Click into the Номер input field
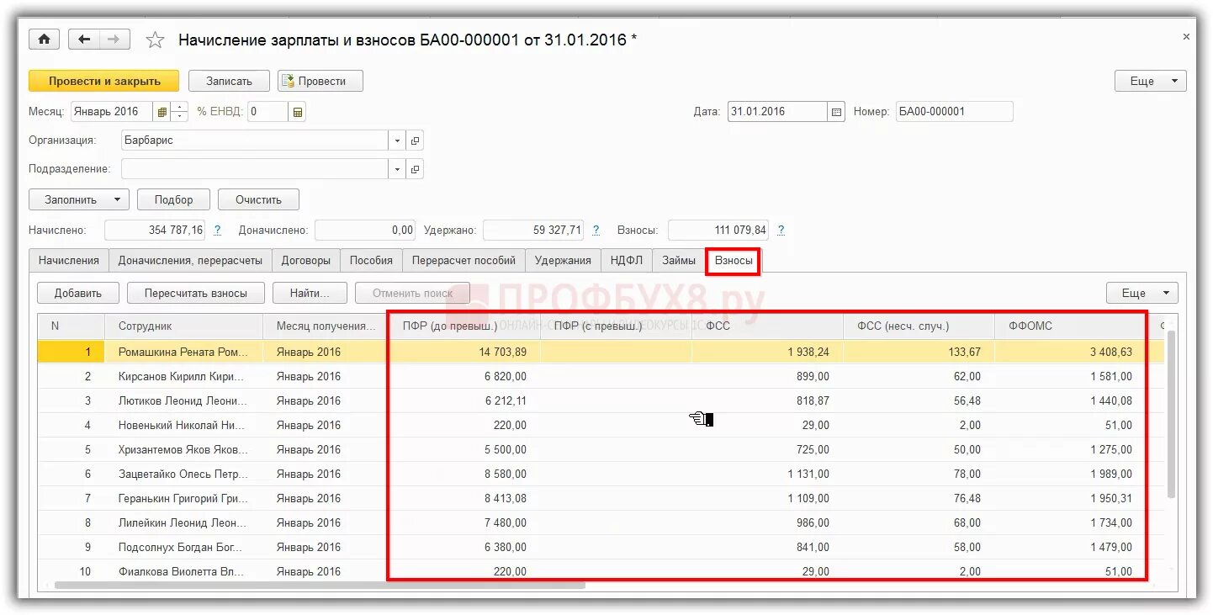The image size is (1213, 615). click(954, 112)
